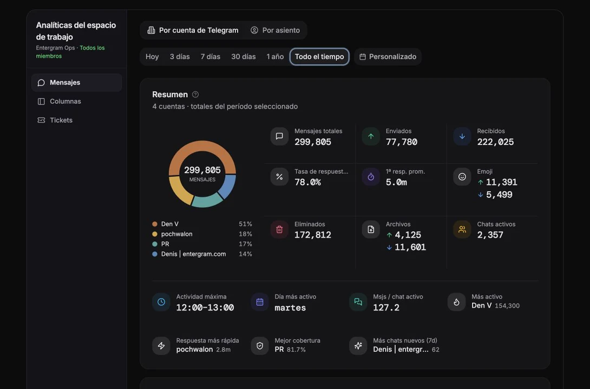Select the Hoy time range

point(152,57)
